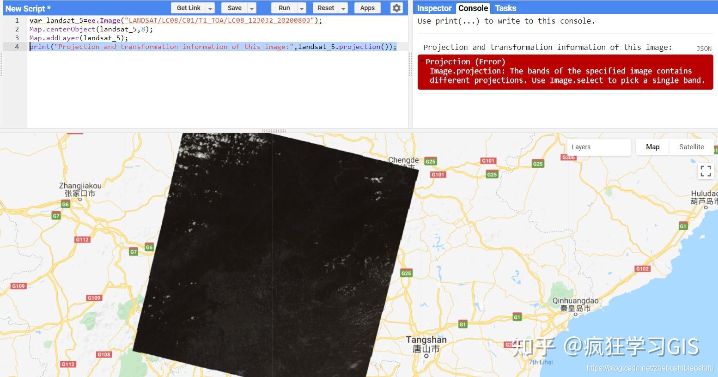Click the Reset button
Screen dimensions: 718x377
pyautogui.click(x=325, y=8)
